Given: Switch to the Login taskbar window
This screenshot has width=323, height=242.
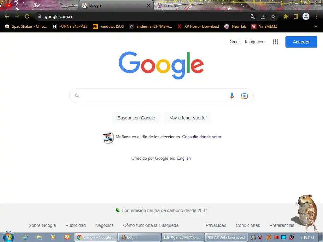Looking at the screenshot, I should (139, 237).
